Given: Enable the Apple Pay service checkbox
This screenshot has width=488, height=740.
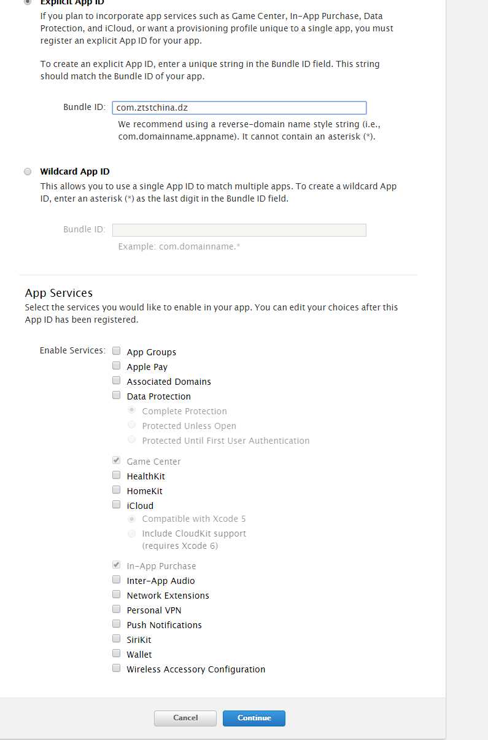Looking at the screenshot, I should pyautogui.click(x=116, y=366).
